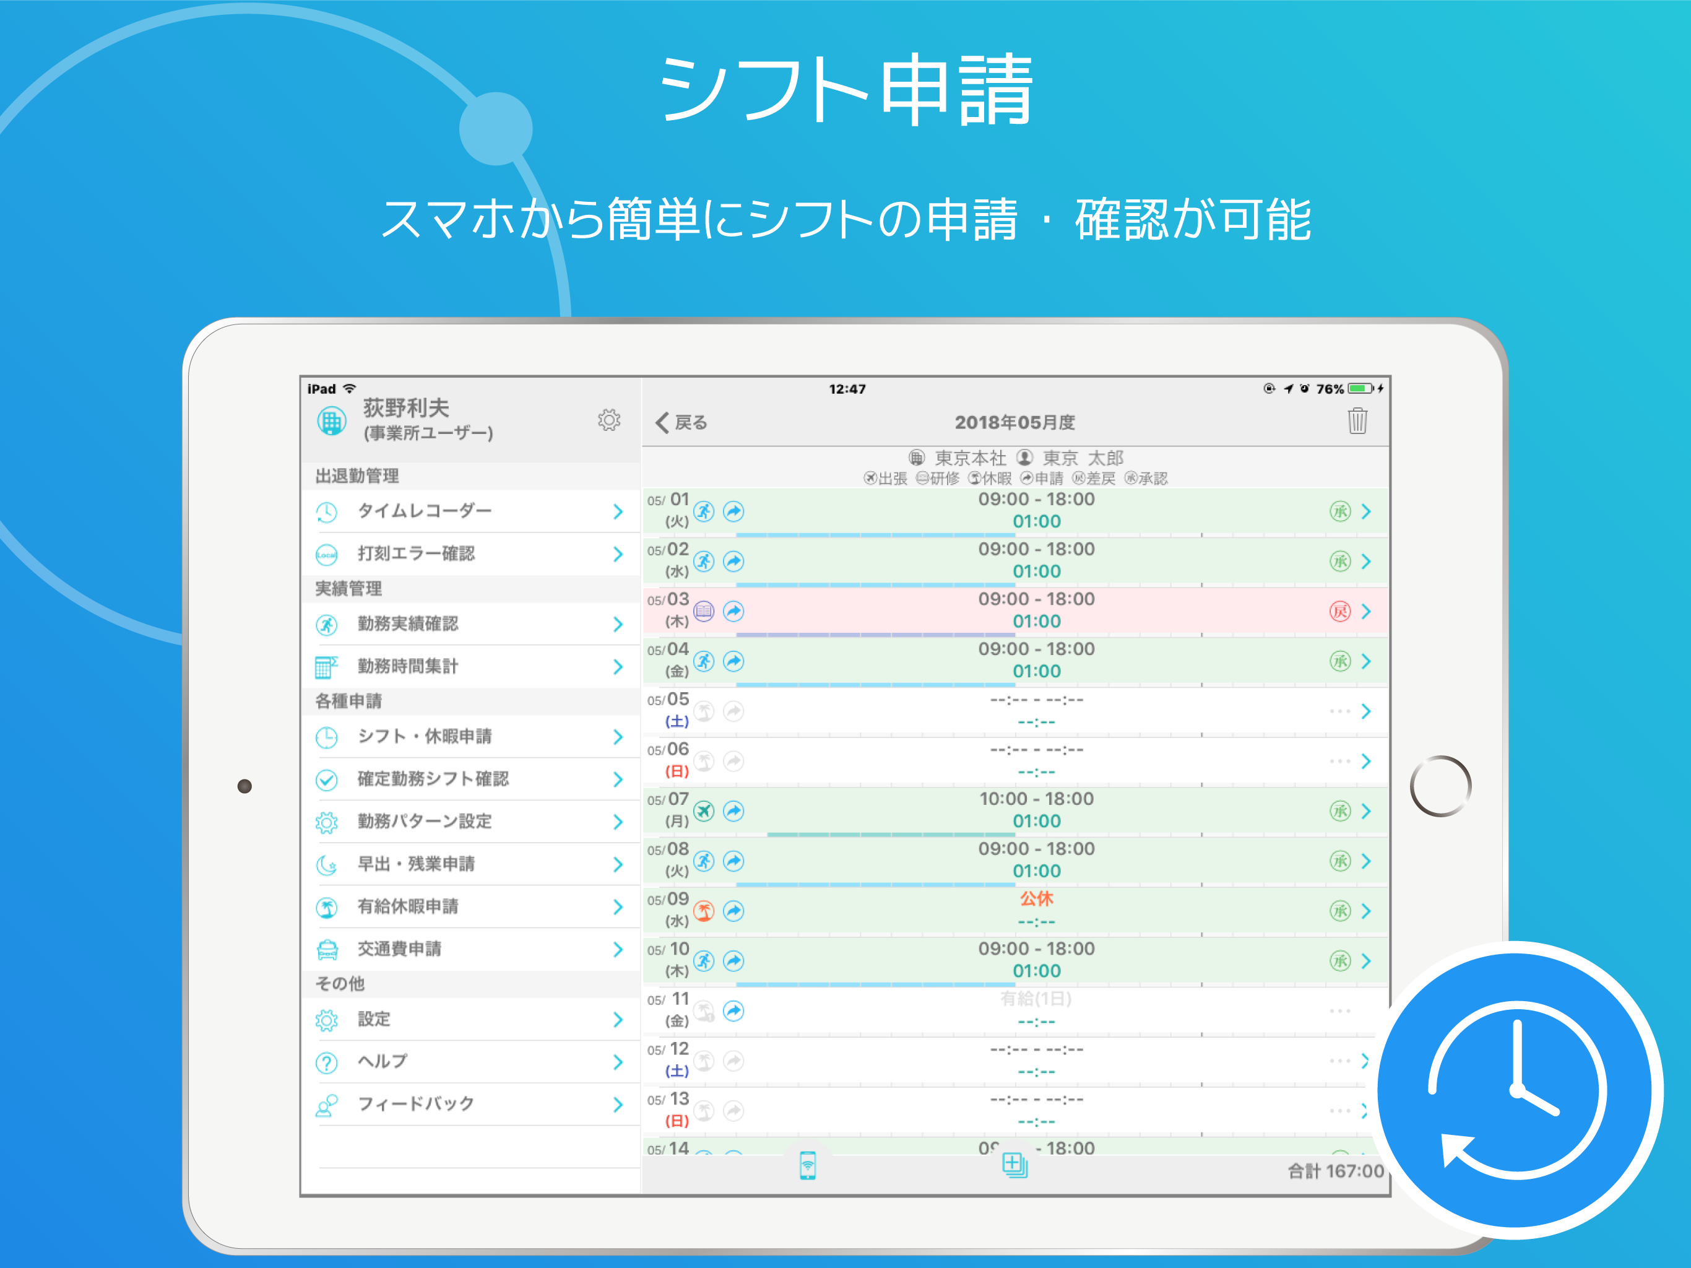Tap the apply arrow icon on 05/03
Screen dimensions: 1691x1268
(x=734, y=611)
